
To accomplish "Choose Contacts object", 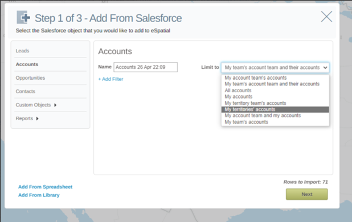I will [x=26, y=91].
